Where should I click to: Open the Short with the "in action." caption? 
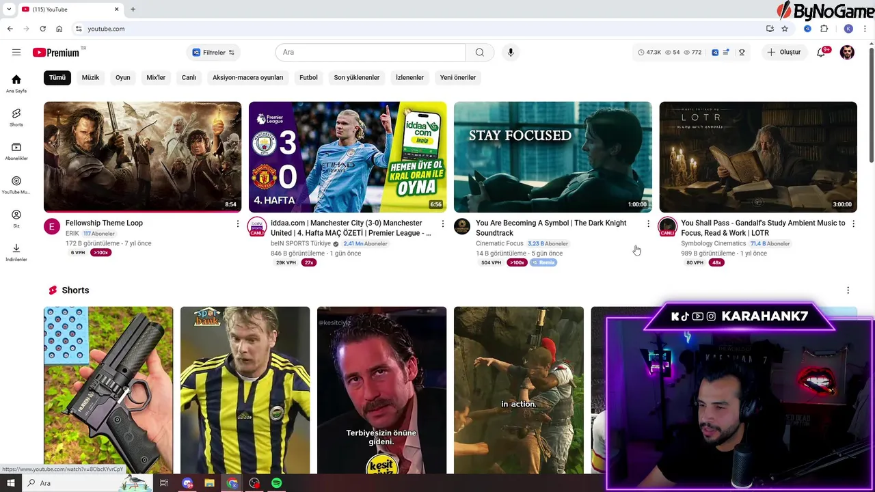518,389
